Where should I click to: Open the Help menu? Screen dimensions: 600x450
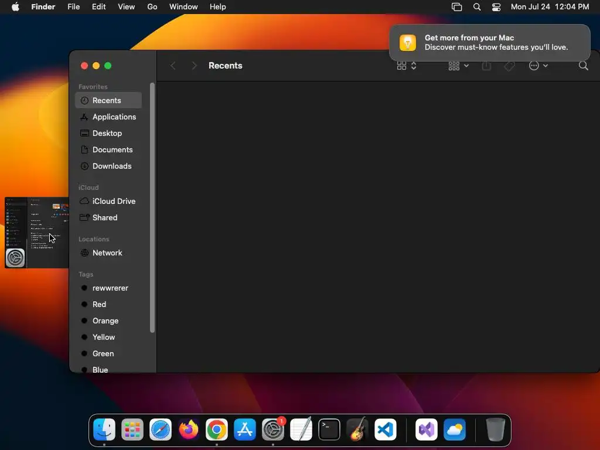(x=218, y=6)
